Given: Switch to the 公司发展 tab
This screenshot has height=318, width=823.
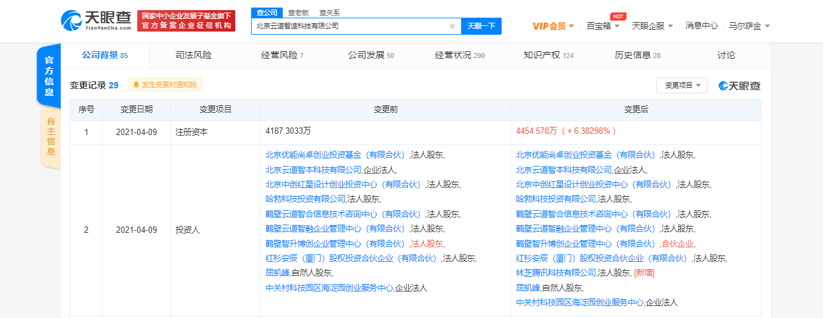Looking at the screenshot, I should pos(371,56).
